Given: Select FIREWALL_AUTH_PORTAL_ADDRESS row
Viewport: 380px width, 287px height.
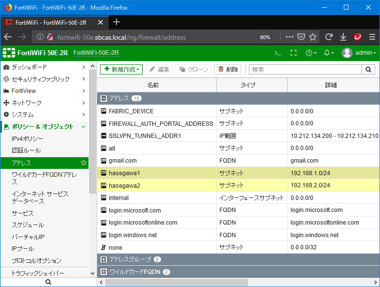Looking at the screenshot, I should click(x=238, y=123).
